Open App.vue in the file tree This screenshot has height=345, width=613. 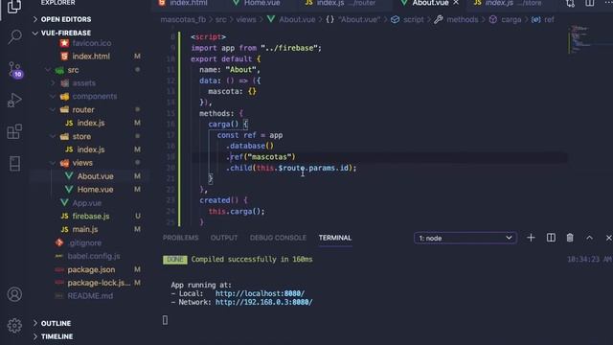(x=86, y=202)
